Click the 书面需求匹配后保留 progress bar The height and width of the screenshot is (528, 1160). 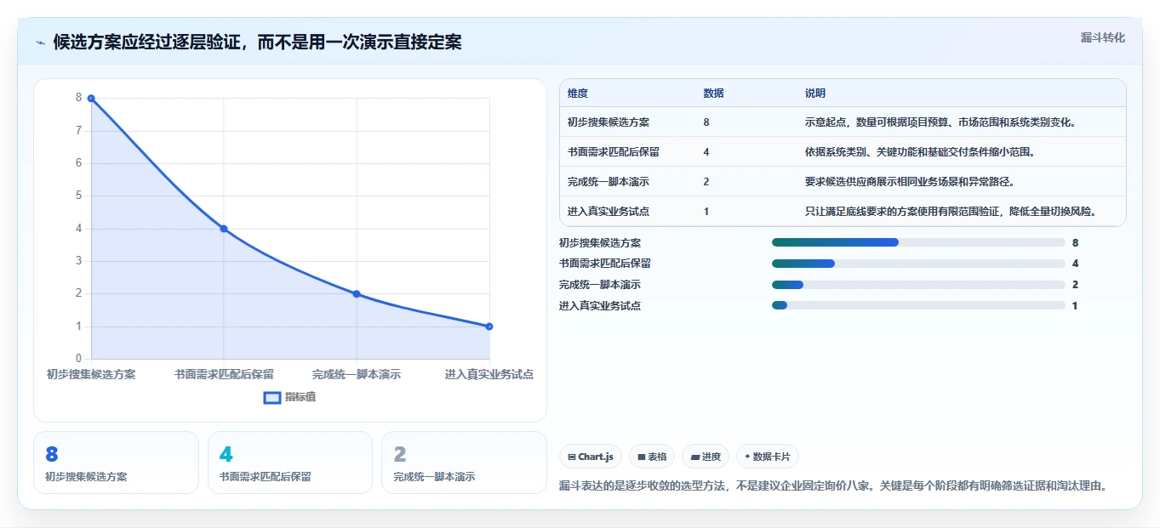pyautogui.click(x=918, y=264)
